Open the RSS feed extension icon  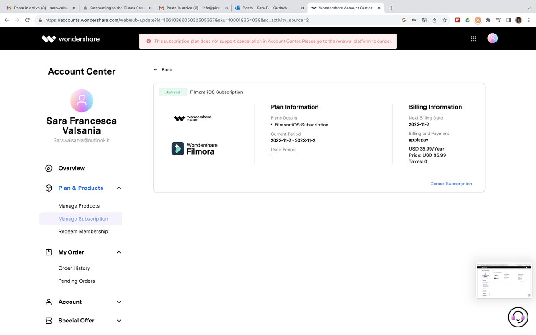click(x=478, y=20)
